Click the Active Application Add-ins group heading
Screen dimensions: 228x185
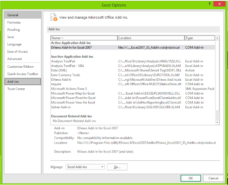(71, 43)
